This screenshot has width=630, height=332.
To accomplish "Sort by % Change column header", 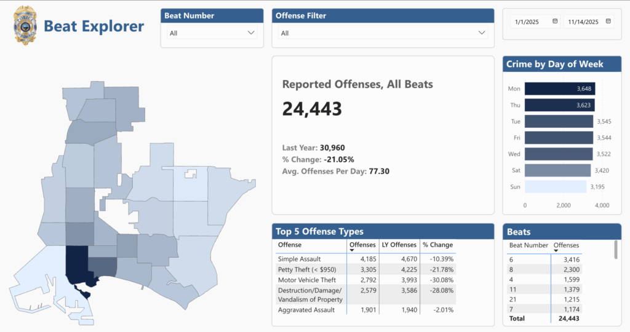I will point(437,245).
